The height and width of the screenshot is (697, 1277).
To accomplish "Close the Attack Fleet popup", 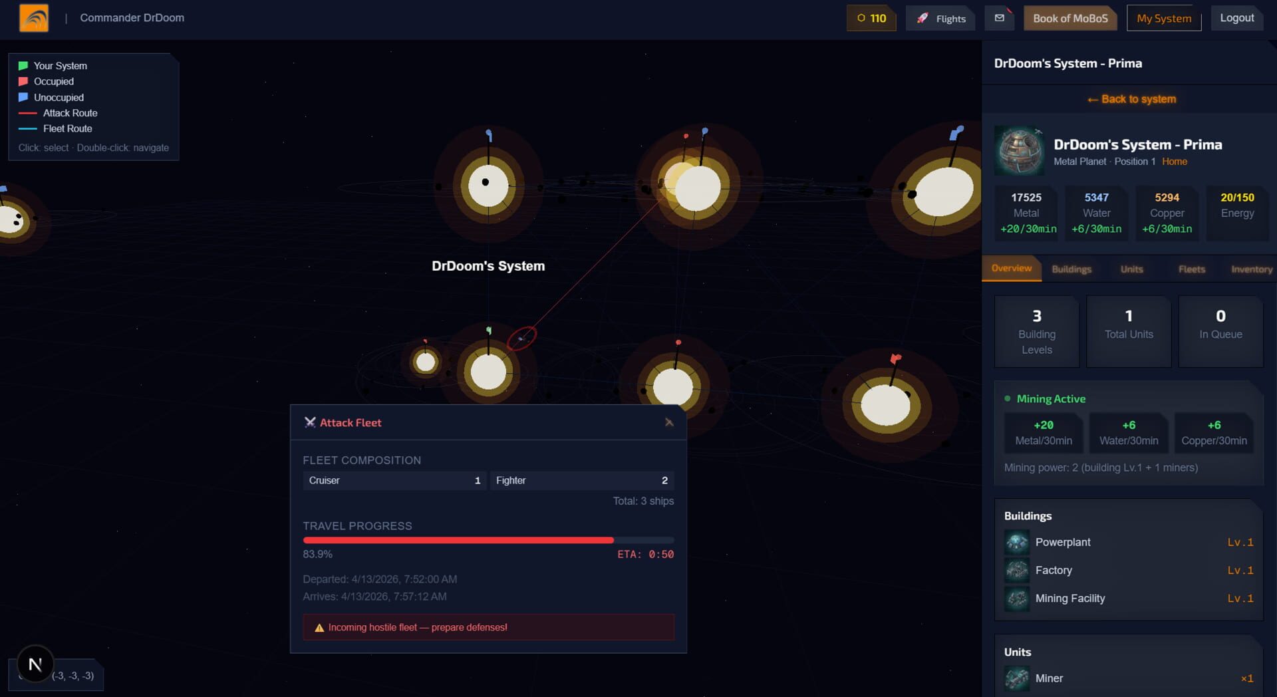I will pyautogui.click(x=669, y=422).
